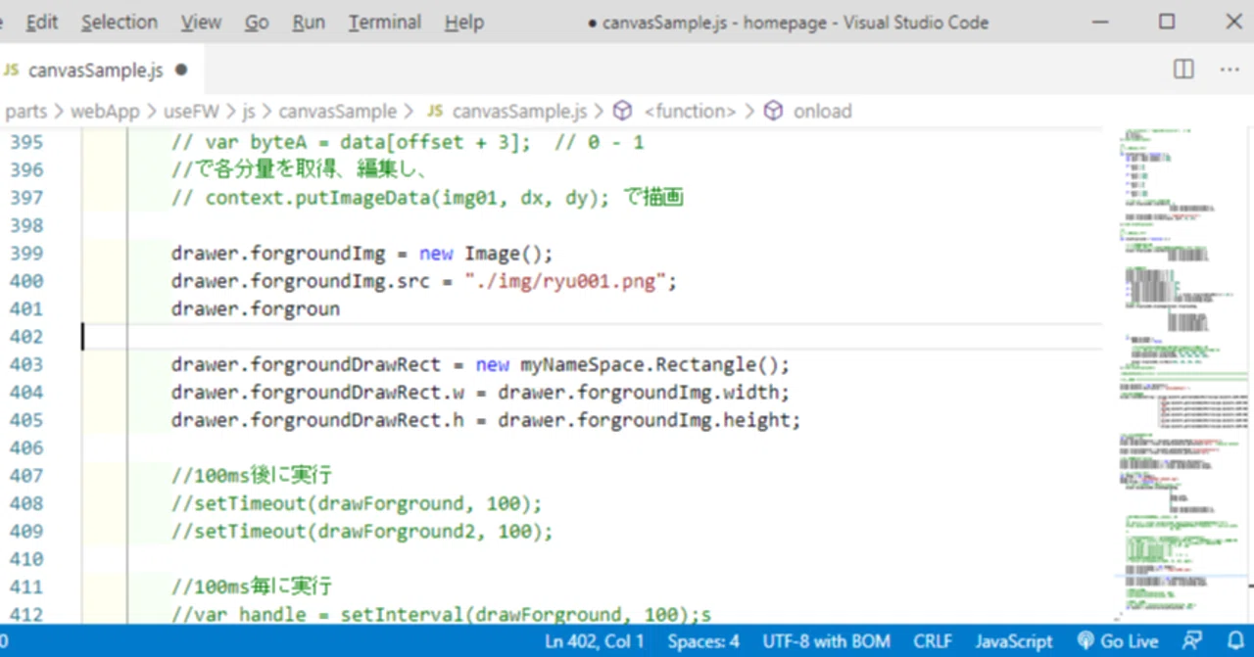Open the Edit menu
The width and height of the screenshot is (1254, 657).
click(x=42, y=22)
